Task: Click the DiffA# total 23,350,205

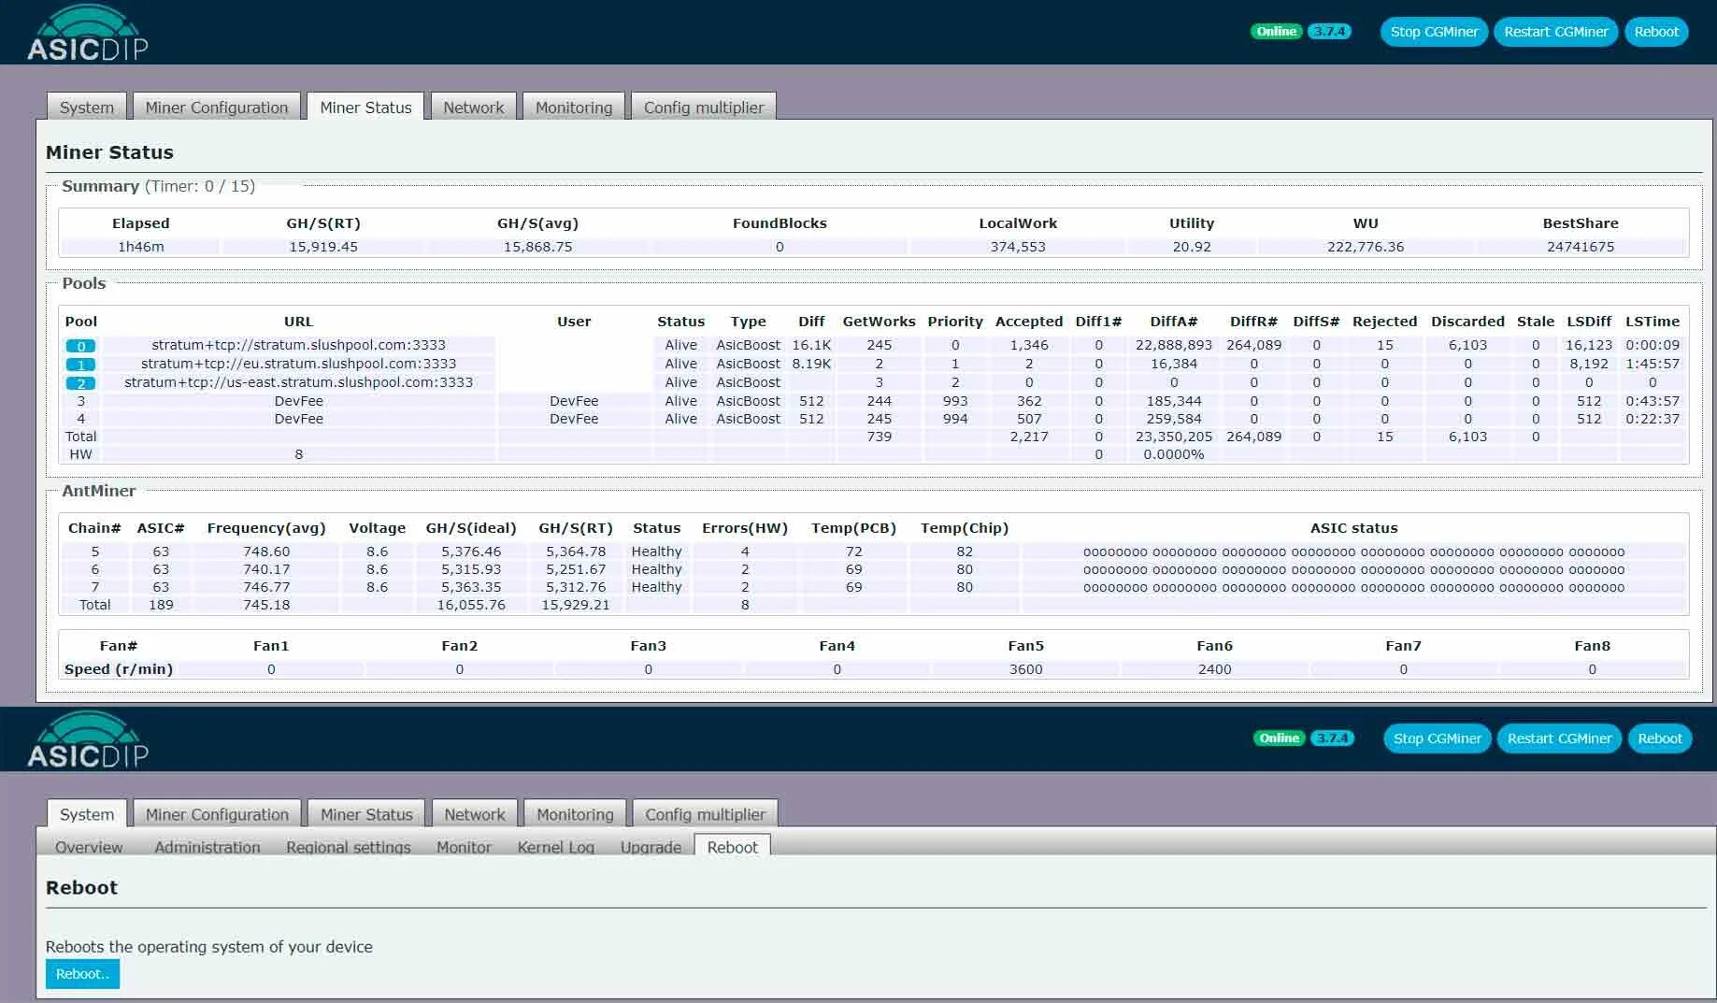Action: [1174, 437]
